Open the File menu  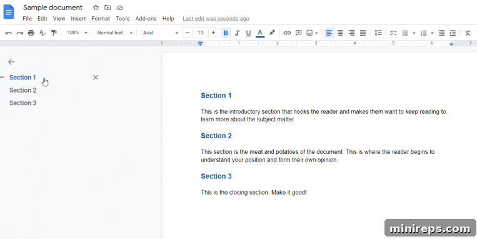pyautogui.click(x=27, y=19)
